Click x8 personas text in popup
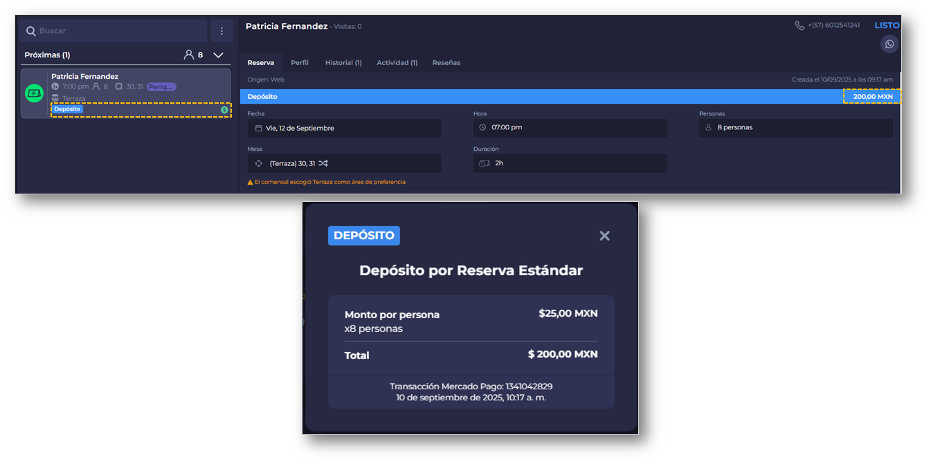 point(374,328)
